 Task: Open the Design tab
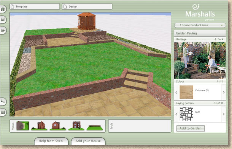87,7
